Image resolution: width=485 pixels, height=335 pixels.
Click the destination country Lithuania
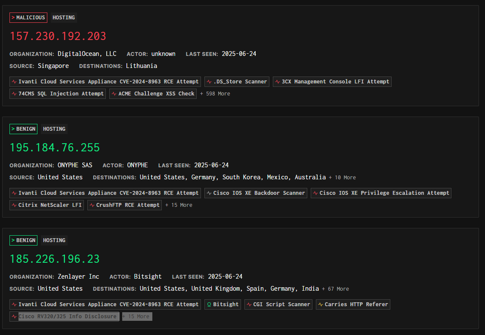coord(141,66)
